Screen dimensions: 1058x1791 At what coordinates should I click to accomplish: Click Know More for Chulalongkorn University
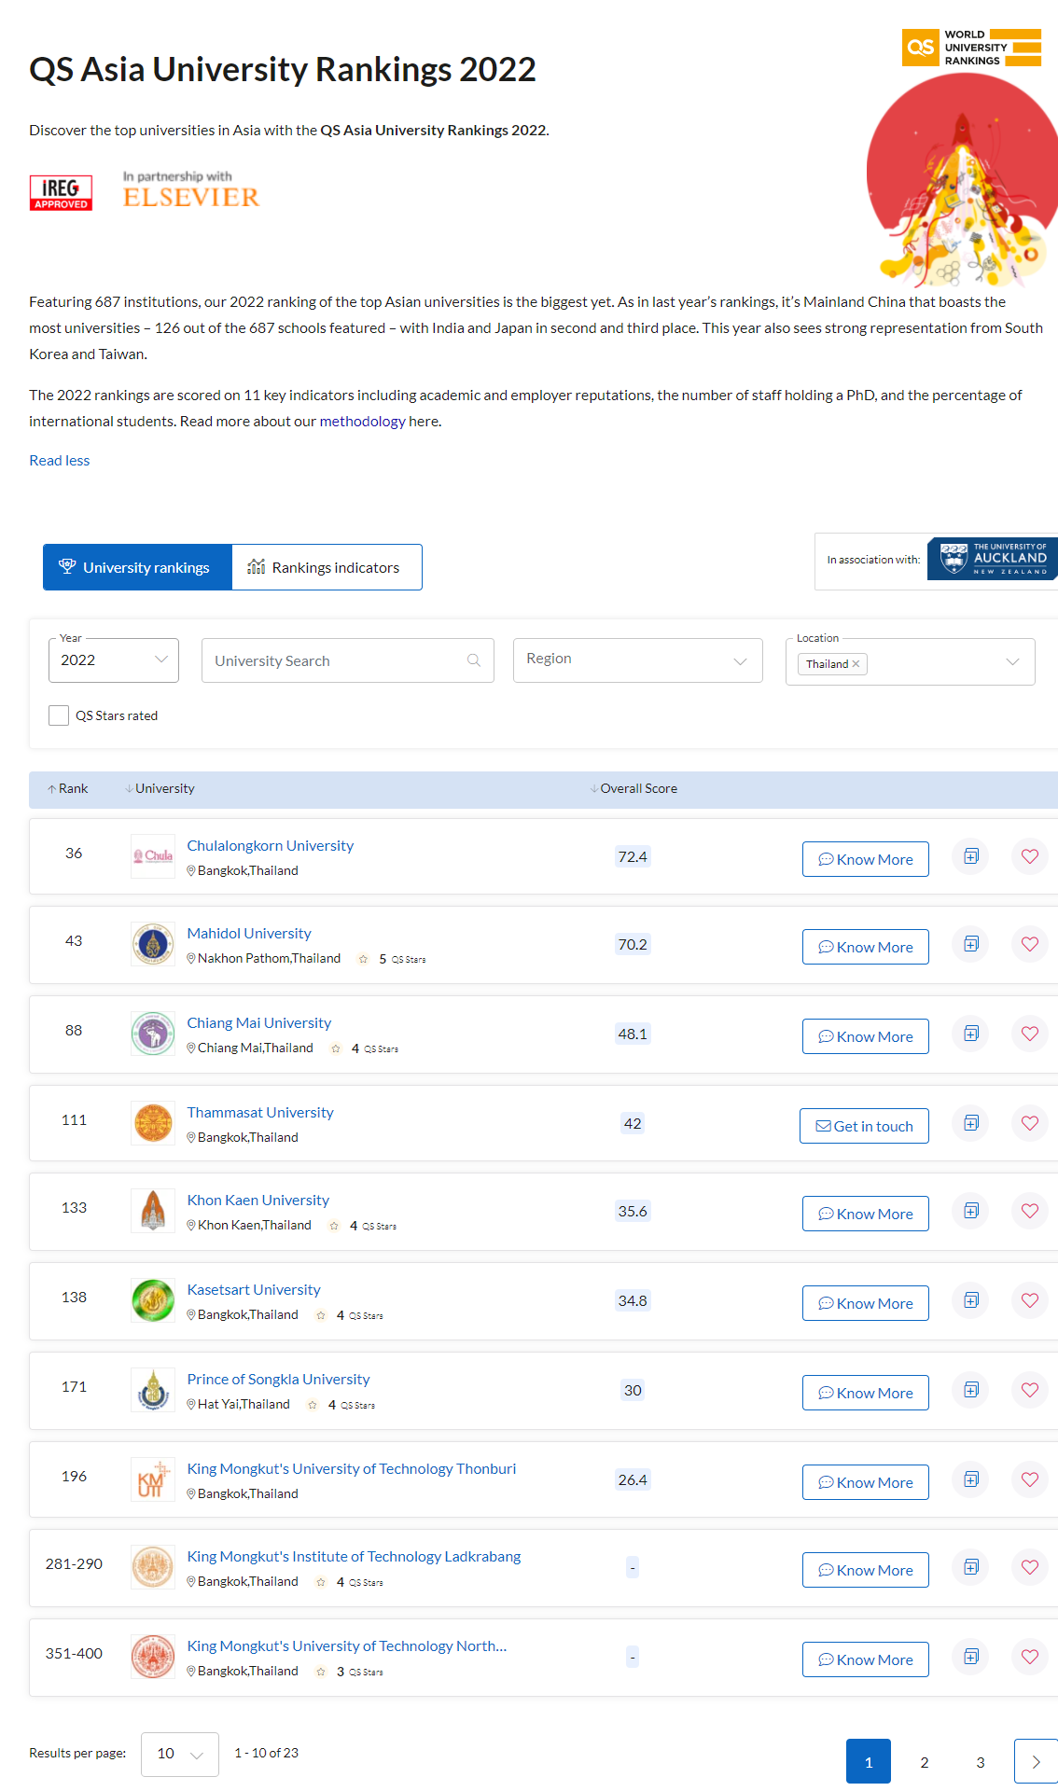(x=866, y=859)
